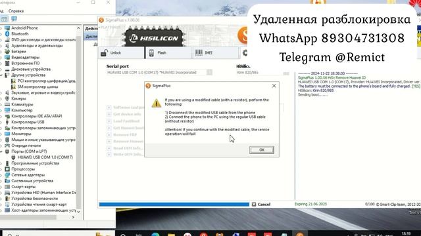Screen dimensions: 421x236
Task: Click the Смарт-карты category icon
Action: [7, 187]
